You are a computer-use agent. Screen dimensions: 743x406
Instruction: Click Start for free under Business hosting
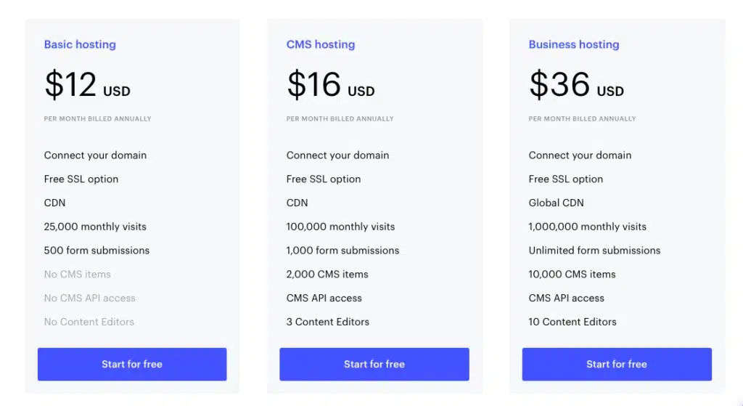(617, 364)
